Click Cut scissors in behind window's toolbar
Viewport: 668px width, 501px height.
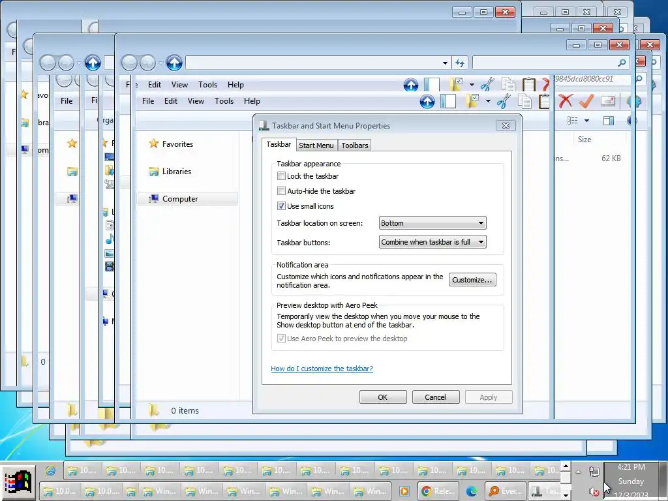(x=487, y=85)
